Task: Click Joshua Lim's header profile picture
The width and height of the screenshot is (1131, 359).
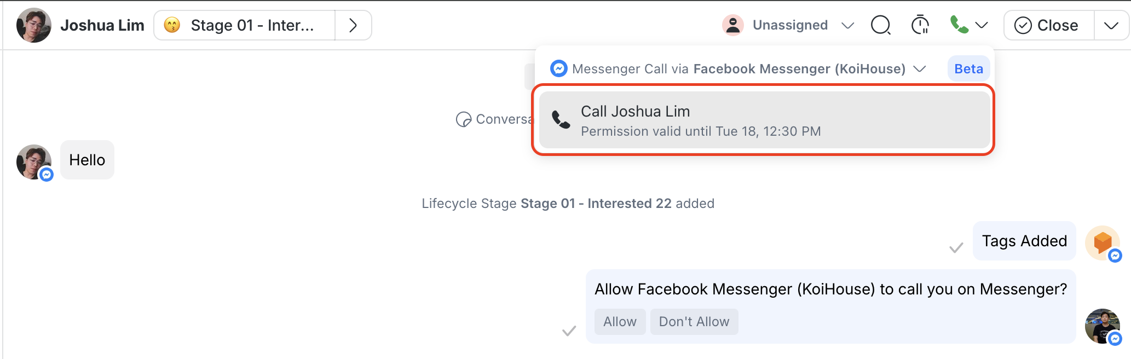Action: tap(34, 25)
